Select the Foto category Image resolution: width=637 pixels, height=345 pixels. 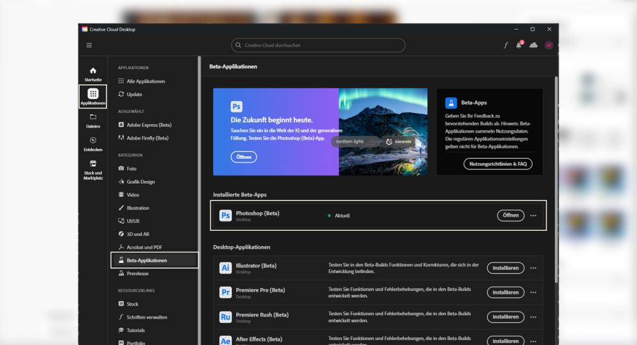pos(128,168)
